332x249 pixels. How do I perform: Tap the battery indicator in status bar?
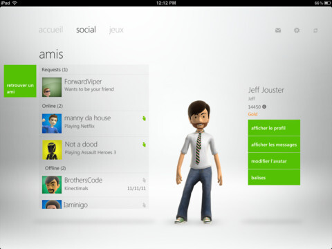pos(327,3)
